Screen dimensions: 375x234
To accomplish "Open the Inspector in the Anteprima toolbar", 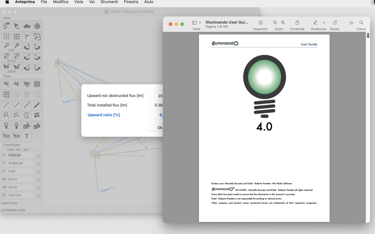I will [x=261, y=22].
